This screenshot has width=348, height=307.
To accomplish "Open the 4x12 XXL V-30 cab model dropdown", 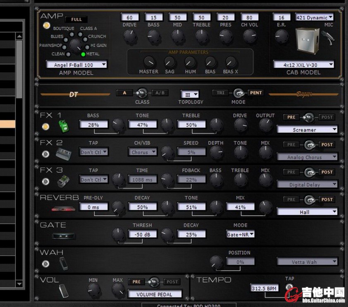I will pos(303,65).
